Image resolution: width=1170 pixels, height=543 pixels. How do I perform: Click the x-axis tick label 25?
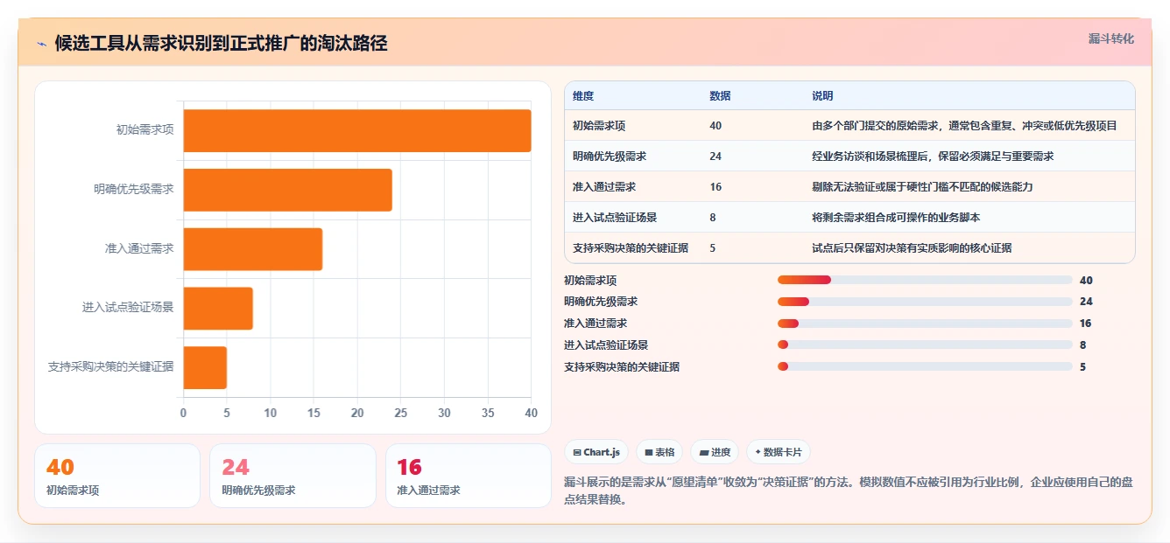tap(400, 413)
